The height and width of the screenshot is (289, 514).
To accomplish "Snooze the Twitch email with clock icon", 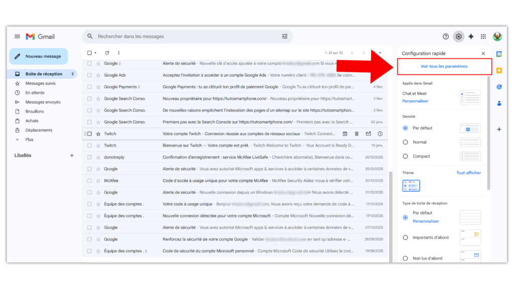I will tap(380, 134).
